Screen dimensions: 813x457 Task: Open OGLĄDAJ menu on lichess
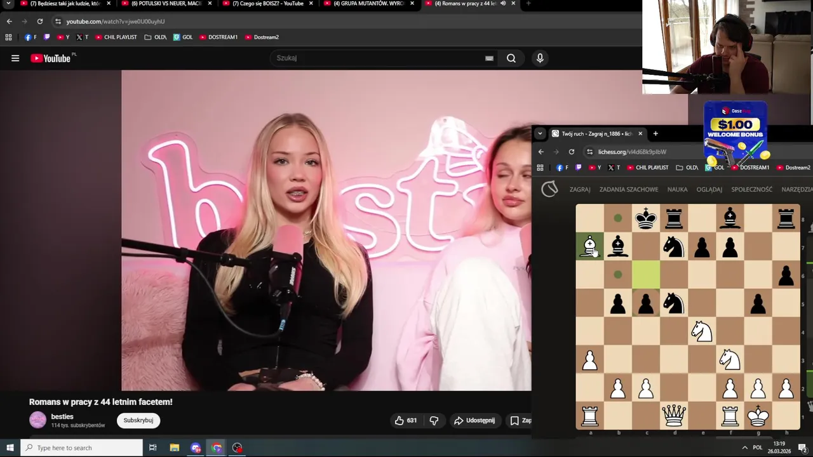(x=709, y=189)
